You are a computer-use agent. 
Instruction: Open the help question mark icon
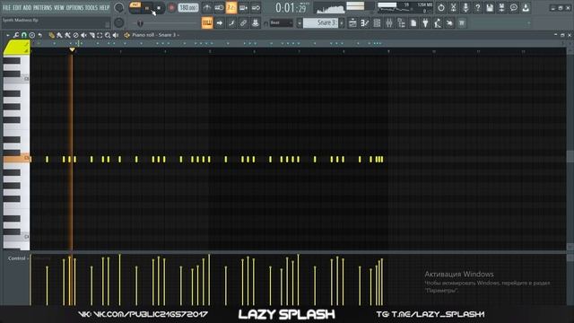point(477,8)
